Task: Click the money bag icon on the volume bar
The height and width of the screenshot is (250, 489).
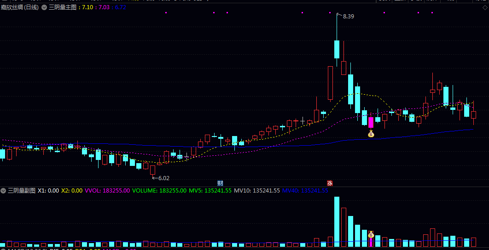Action: pos(371,234)
